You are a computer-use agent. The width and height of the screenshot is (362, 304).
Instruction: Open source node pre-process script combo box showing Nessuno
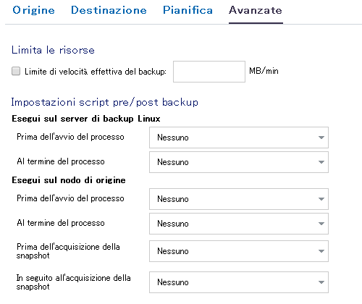239,199
